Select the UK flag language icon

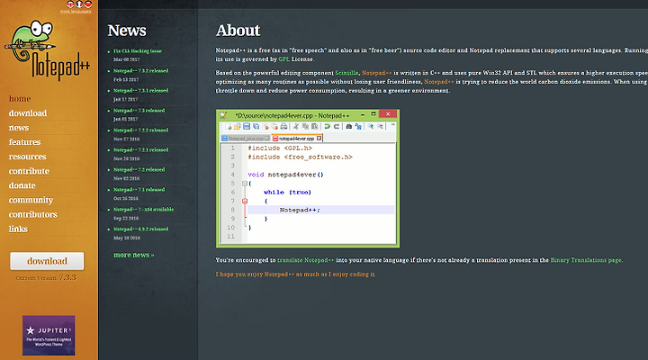(x=70, y=4)
